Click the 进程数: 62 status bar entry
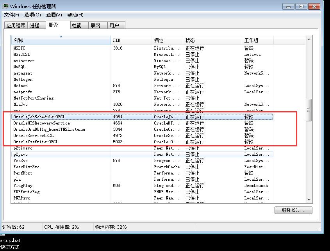 [13, 227]
